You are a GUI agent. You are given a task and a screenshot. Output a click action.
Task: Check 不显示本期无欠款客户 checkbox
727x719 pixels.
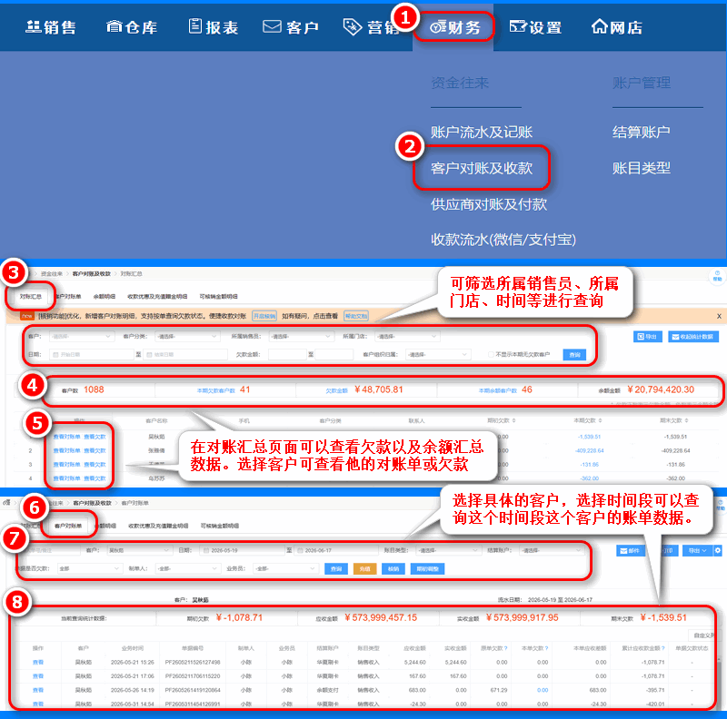click(x=491, y=354)
